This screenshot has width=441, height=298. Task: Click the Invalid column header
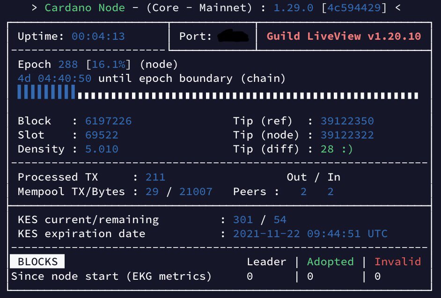coord(397,262)
